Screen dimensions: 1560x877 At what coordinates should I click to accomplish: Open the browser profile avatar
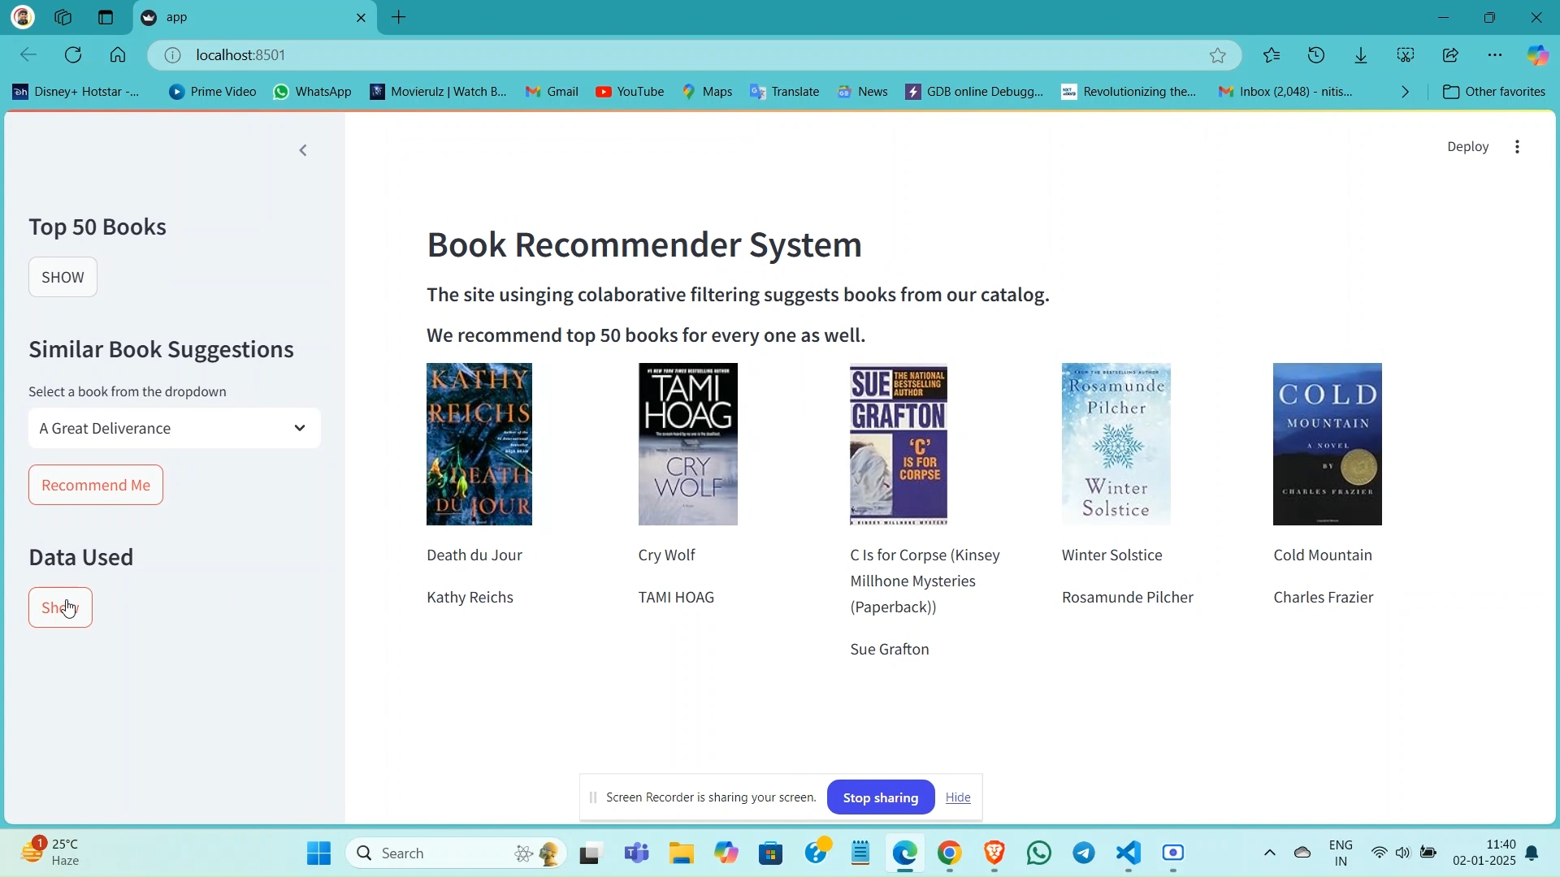click(x=23, y=17)
